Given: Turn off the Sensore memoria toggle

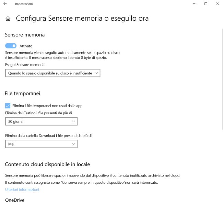Looking at the screenshot, I should pos(11,46).
